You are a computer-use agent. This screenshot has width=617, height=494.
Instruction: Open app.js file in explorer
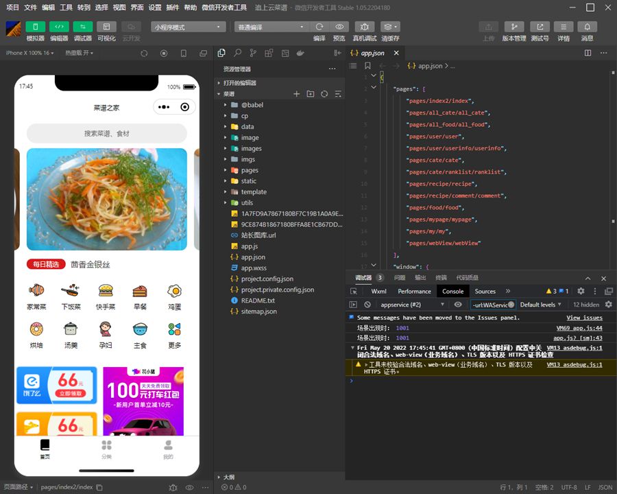pos(249,246)
